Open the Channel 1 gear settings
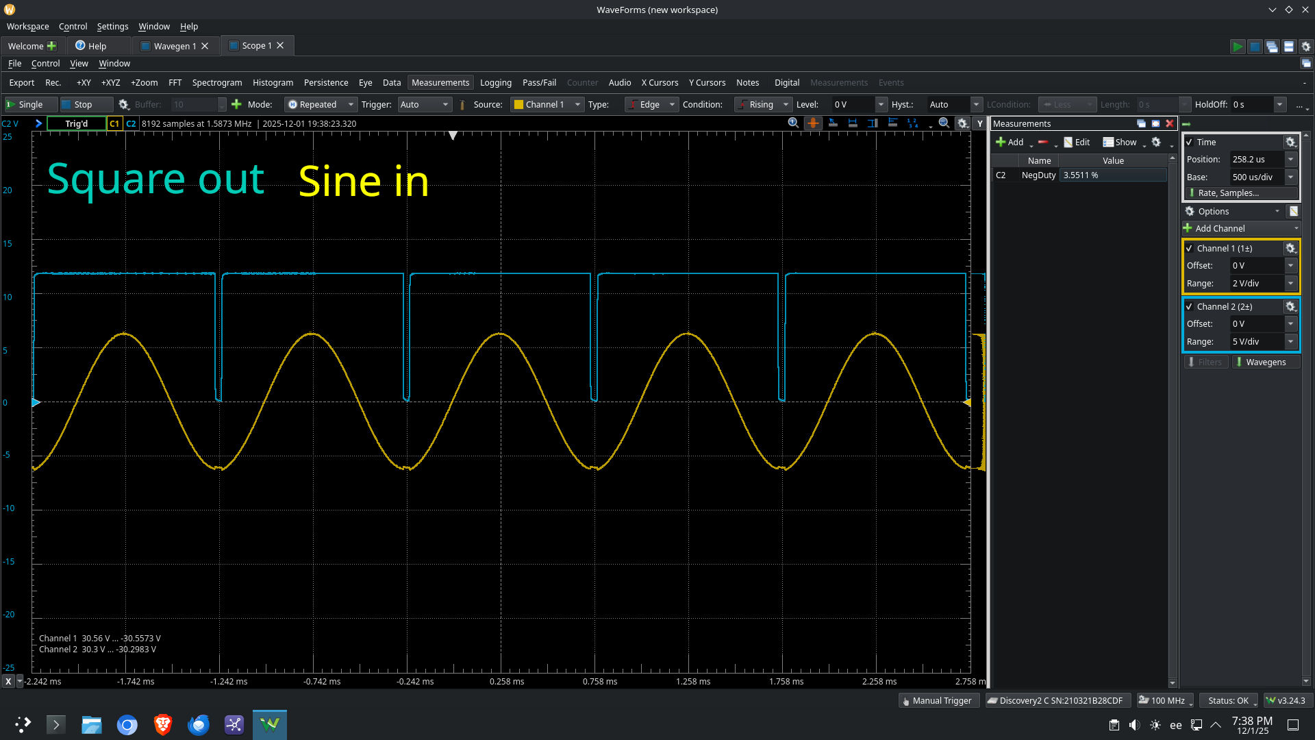 click(x=1290, y=248)
